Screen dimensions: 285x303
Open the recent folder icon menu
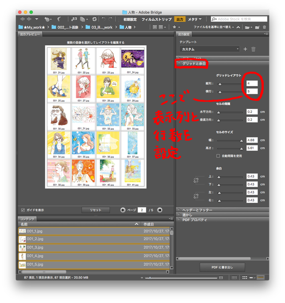[249, 27]
